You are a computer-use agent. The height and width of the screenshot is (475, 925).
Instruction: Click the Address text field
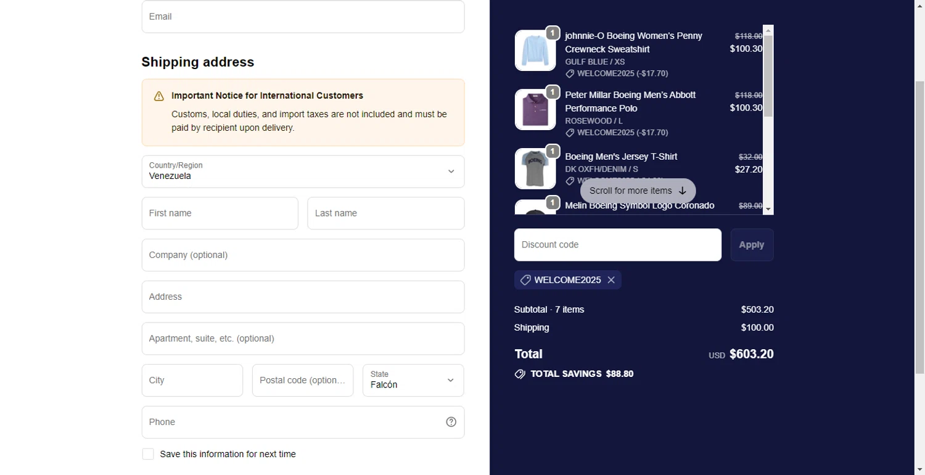point(303,297)
